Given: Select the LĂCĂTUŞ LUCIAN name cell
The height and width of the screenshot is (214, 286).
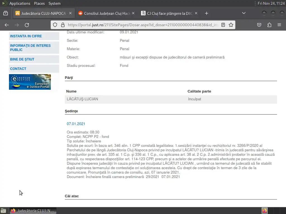Looking at the screenshot, I should (x=82, y=99).
